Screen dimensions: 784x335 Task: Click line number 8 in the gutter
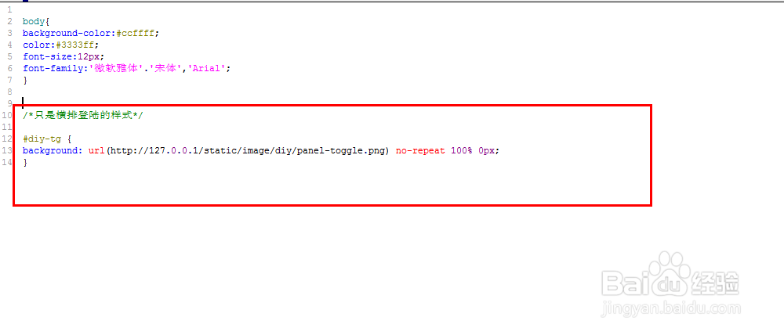pos(9,92)
